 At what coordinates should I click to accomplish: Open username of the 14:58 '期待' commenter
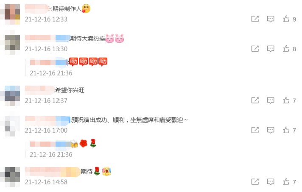pyautogui.click(x=53, y=172)
